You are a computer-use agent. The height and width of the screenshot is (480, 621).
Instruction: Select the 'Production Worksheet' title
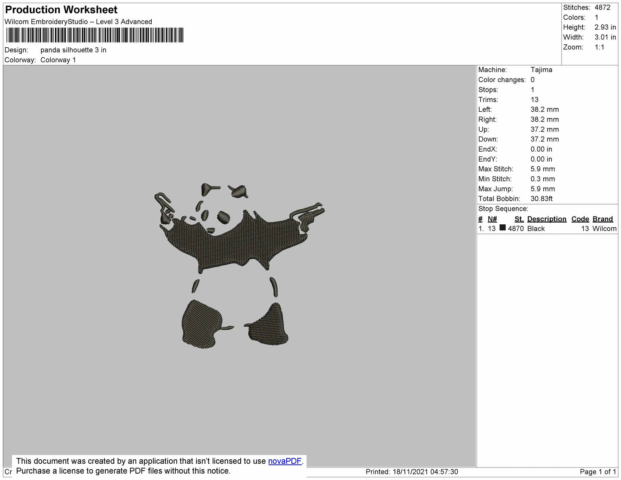click(x=61, y=9)
